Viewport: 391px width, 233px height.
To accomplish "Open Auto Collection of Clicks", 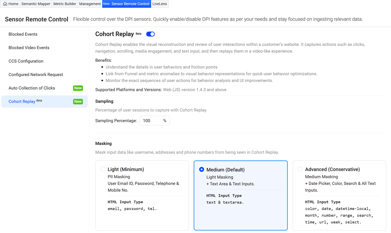I will click(x=32, y=88).
